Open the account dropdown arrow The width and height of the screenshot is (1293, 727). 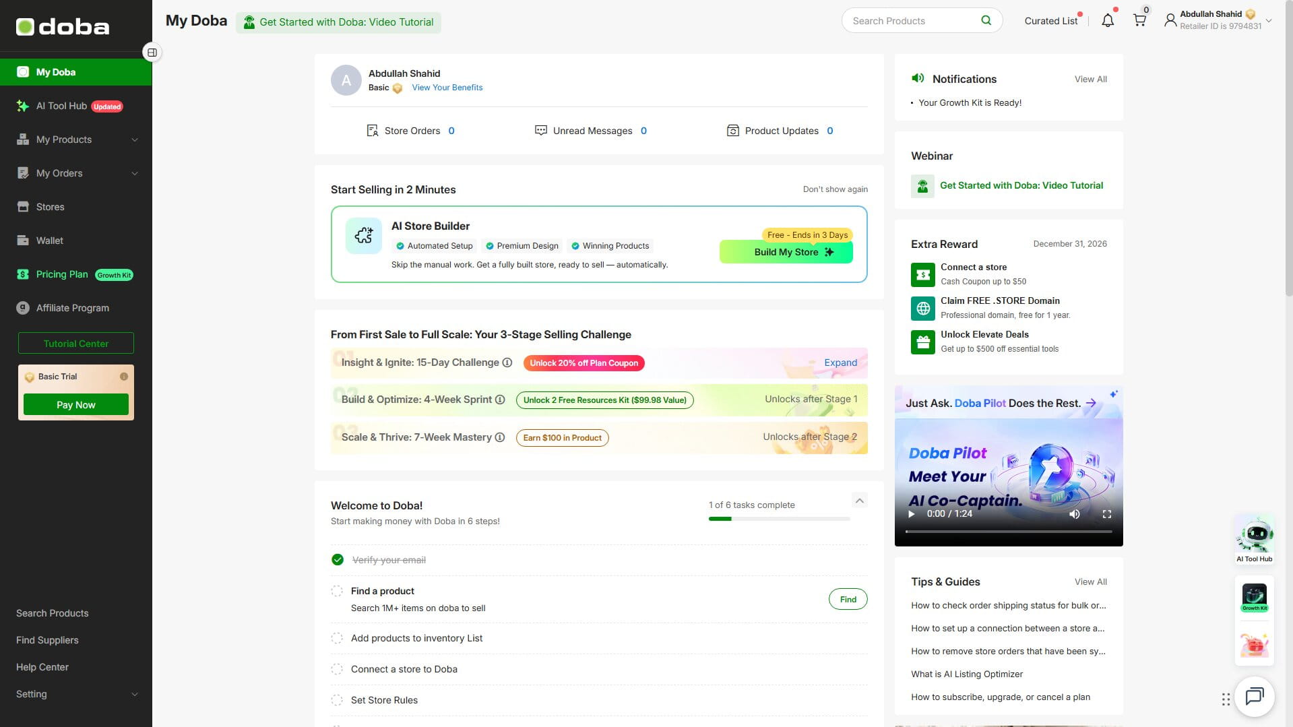tap(1269, 21)
